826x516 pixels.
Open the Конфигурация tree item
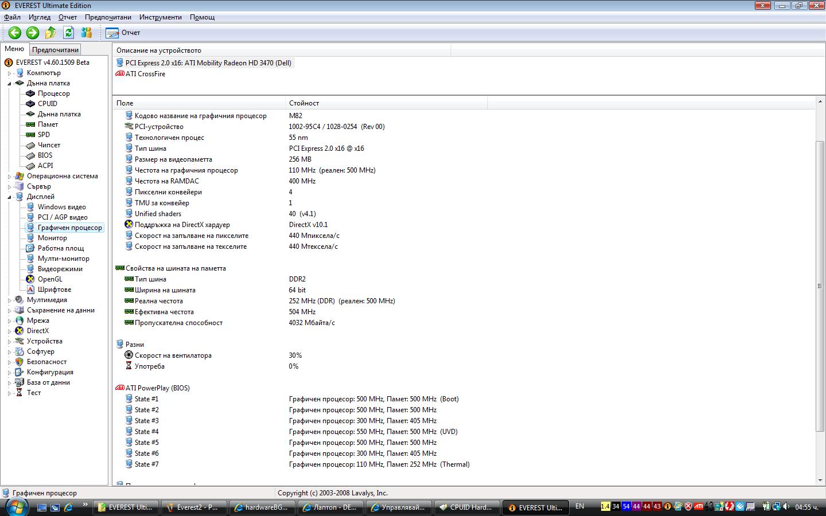pyautogui.click(x=50, y=372)
